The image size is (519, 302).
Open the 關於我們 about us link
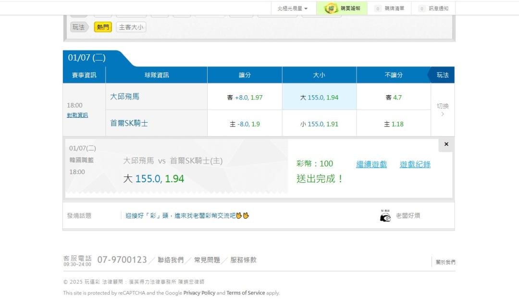coord(445,262)
